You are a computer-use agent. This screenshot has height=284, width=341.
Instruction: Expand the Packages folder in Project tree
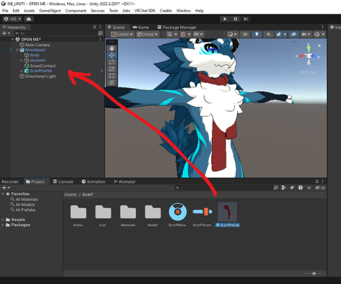coord(3,225)
